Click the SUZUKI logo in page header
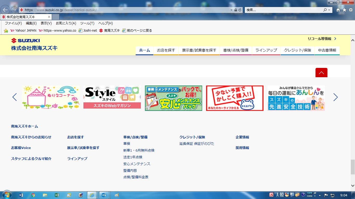The height and width of the screenshot is (199, 355). coord(25,40)
